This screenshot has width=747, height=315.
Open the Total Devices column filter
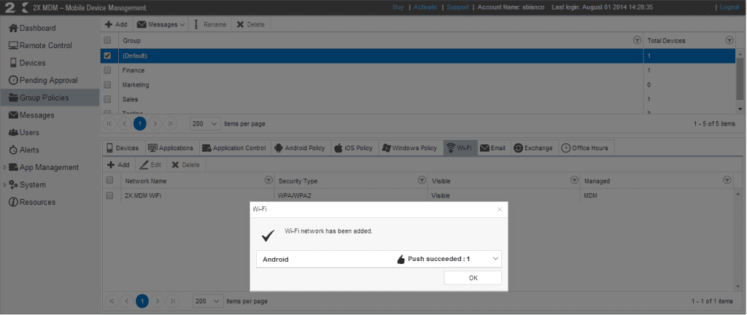(729, 40)
